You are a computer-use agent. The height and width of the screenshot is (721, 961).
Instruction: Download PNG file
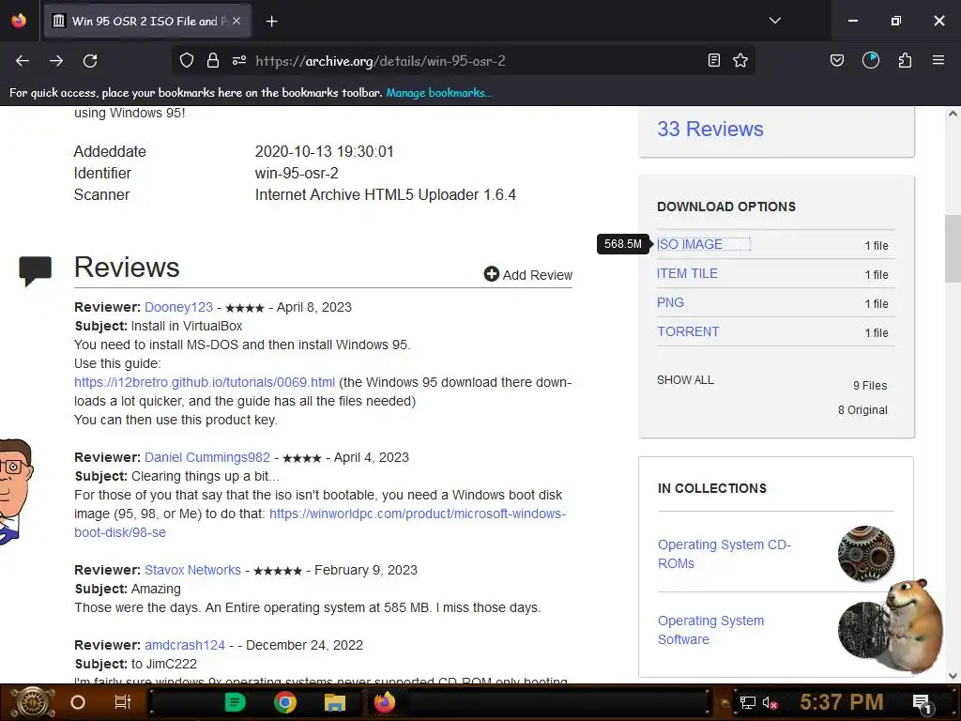pyautogui.click(x=670, y=302)
